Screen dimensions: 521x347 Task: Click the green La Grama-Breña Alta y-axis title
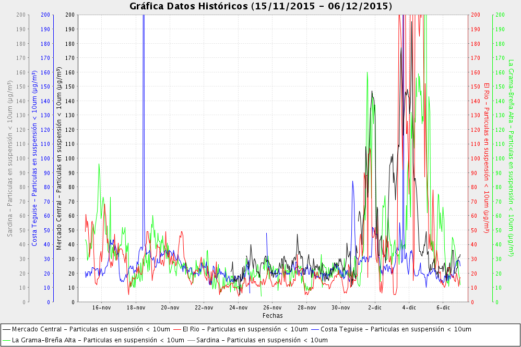511,158
